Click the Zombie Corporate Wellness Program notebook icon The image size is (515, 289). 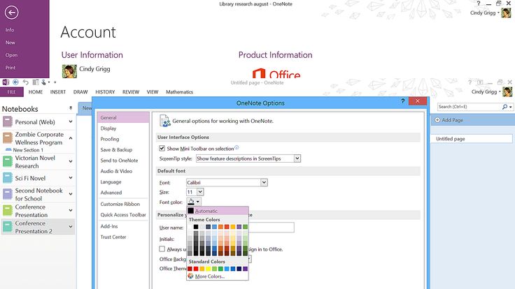[8, 138]
